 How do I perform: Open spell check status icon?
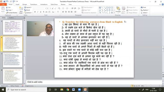(x=22, y=86)
